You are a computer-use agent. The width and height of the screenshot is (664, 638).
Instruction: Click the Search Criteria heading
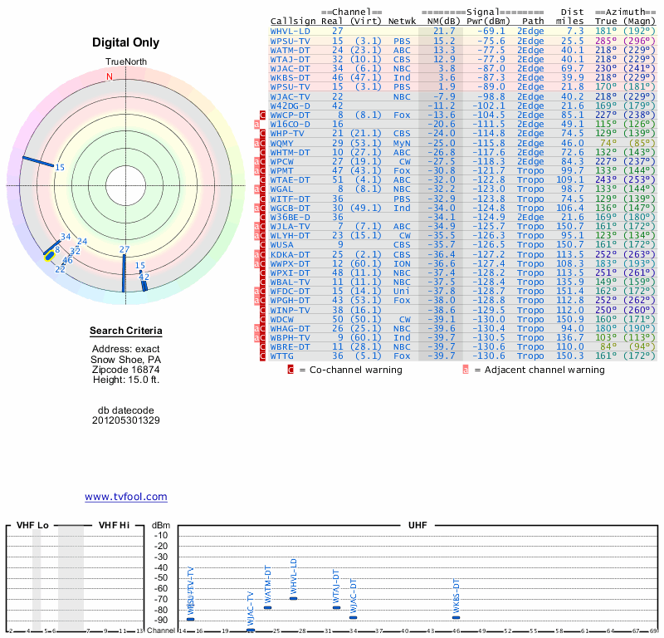[126, 331]
